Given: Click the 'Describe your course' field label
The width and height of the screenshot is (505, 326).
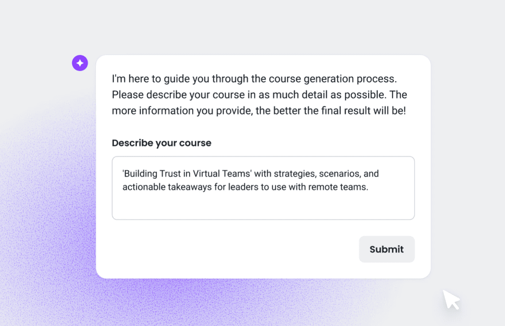Looking at the screenshot, I should 162,143.
